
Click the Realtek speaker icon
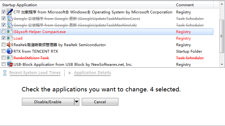[10, 45]
